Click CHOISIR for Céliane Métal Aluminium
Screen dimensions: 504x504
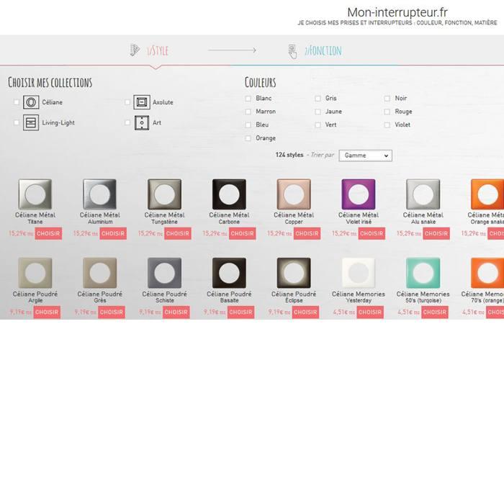point(113,233)
